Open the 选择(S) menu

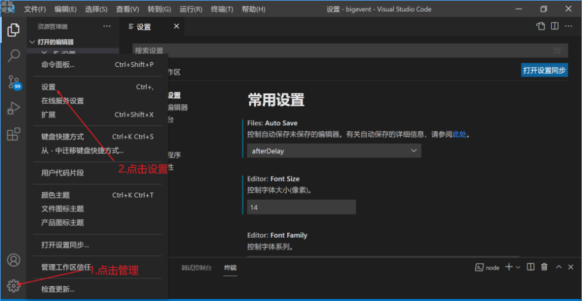96,9
